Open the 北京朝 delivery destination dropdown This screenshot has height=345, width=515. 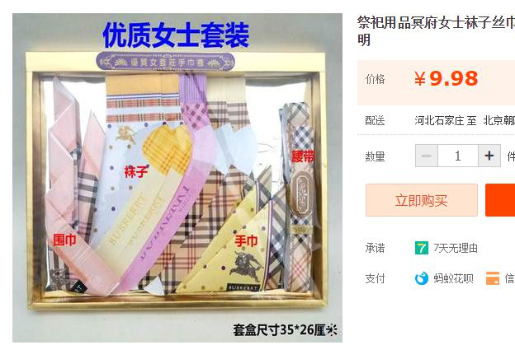pyautogui.click(x=498, y=120)
